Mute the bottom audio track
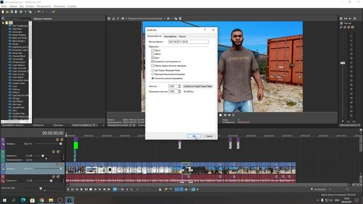Image resolution: width=363 pixels, height=204 pixels. tap(53, 176)
